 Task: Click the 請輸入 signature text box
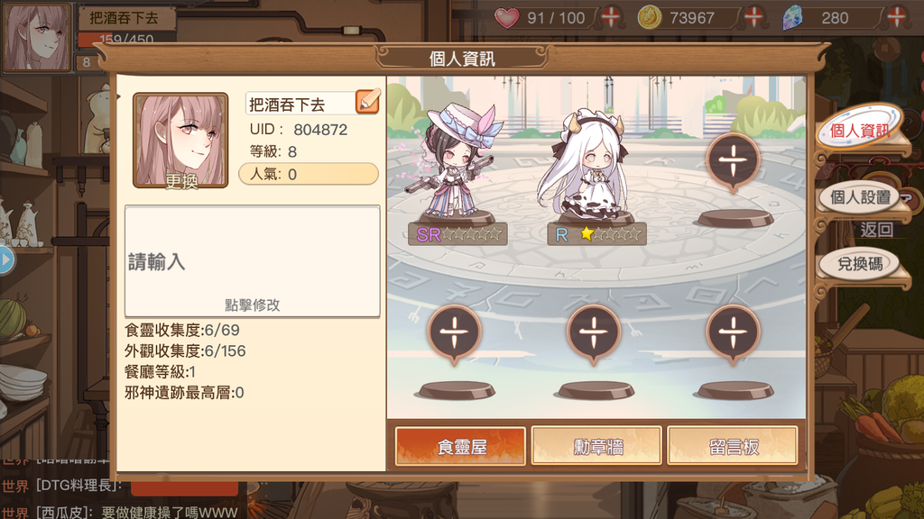pyautogui.click(x=253, y=261)
